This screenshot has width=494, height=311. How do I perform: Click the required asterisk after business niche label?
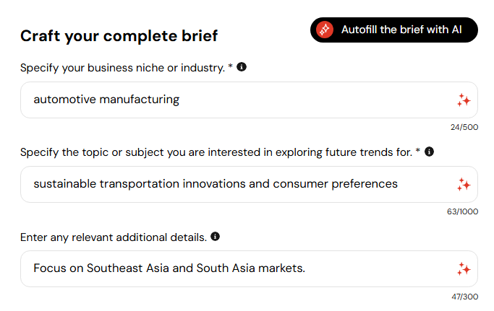pyautogui.click(x=230, y=67)
